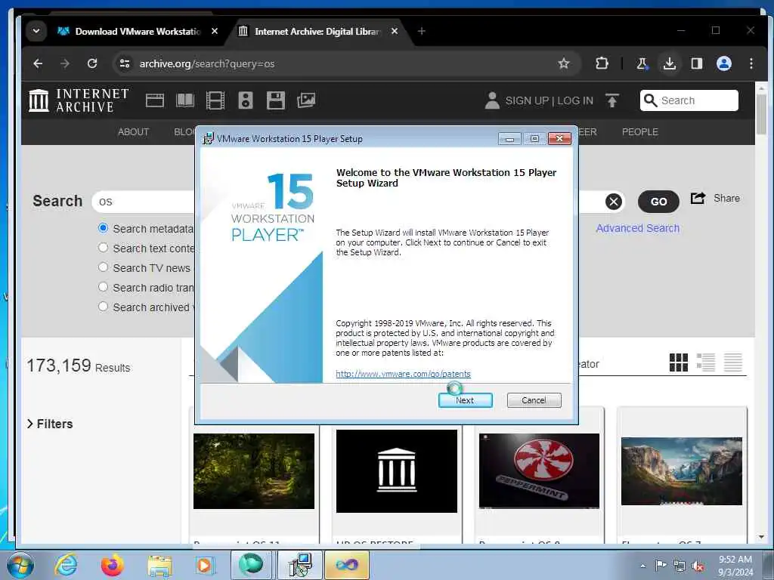774x580 pixels.
Task: Click SIGN UP link
Action: click(527, 100)
